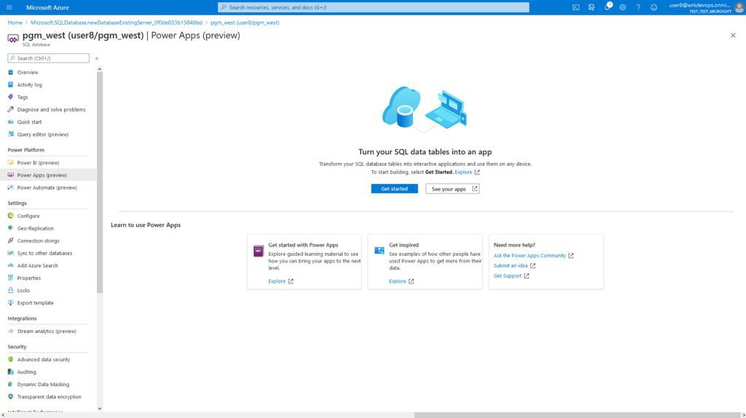Viewport: 746px width, 418px height.
Task: Click the Tags icon in sidebar
Action: point(10,97)
